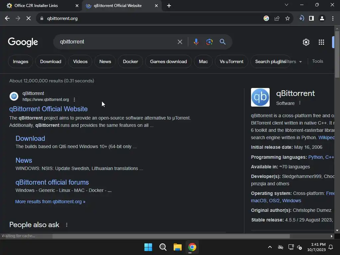340x255 pixels.
Task: Clear the Google search box text
Action: click(180, 42)
